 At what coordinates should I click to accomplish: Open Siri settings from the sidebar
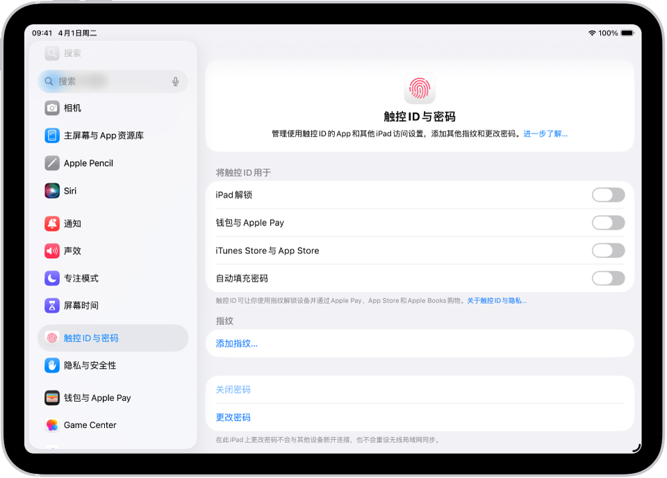[76, 191]
